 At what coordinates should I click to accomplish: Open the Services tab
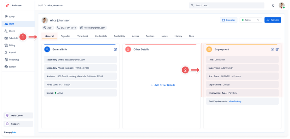(x=150, y=36)
